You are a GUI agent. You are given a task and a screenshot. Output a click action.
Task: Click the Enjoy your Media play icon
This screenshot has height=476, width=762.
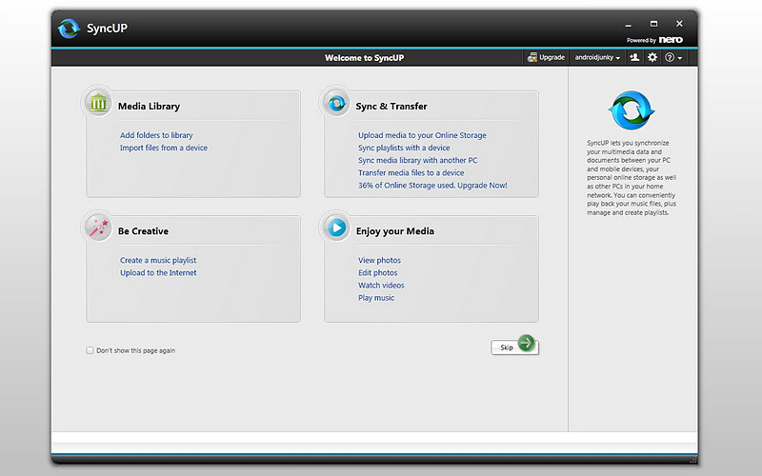click(x=336, y=228)
